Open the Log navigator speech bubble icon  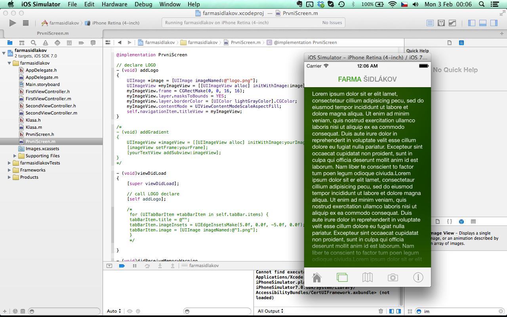pos(93,43)
